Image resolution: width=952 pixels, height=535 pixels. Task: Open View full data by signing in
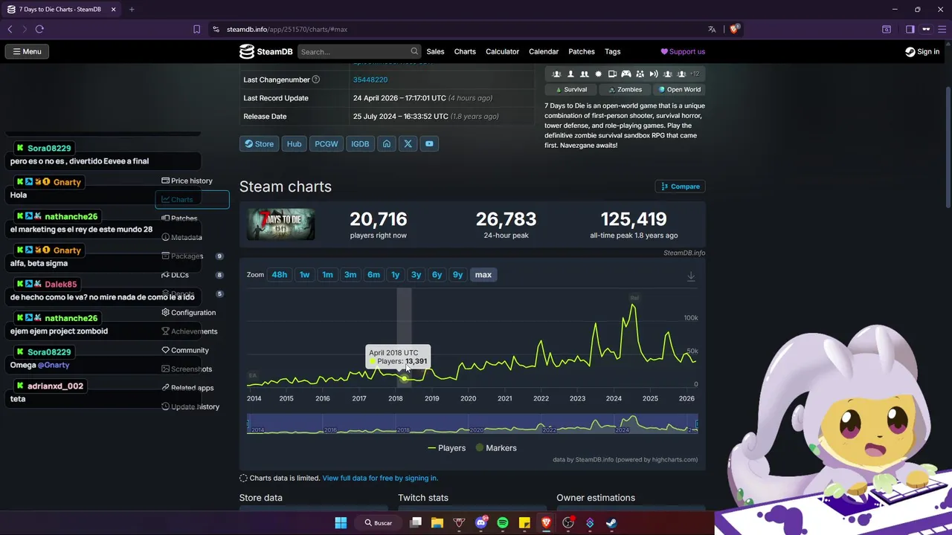(x=380, y=479)
